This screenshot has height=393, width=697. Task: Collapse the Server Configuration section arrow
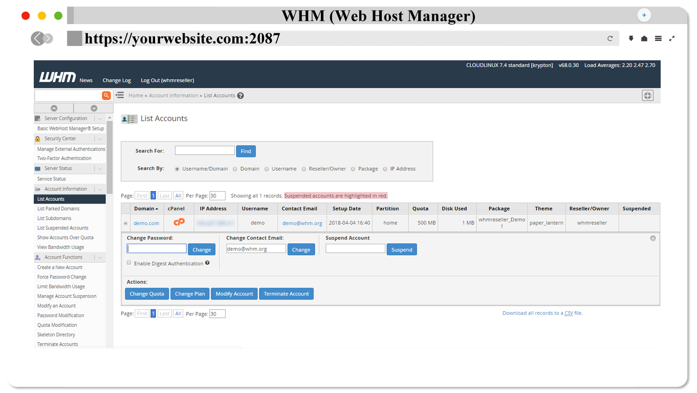100,119
